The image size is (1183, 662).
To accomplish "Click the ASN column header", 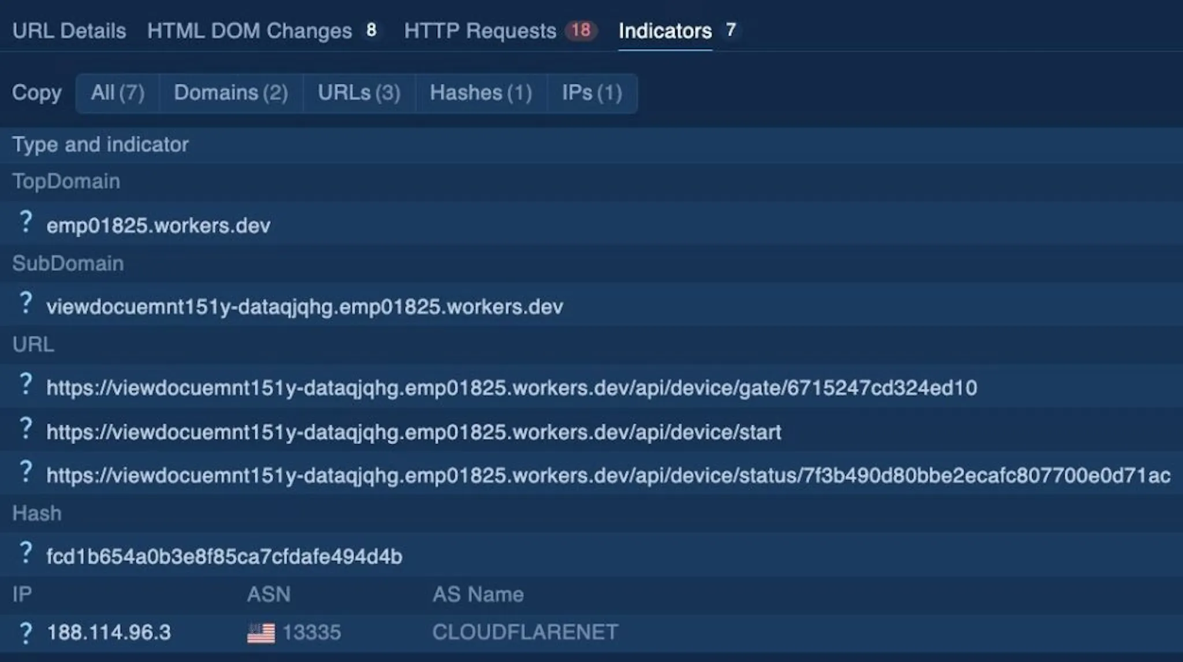I will pyautogui.click(x=269, y=594).
